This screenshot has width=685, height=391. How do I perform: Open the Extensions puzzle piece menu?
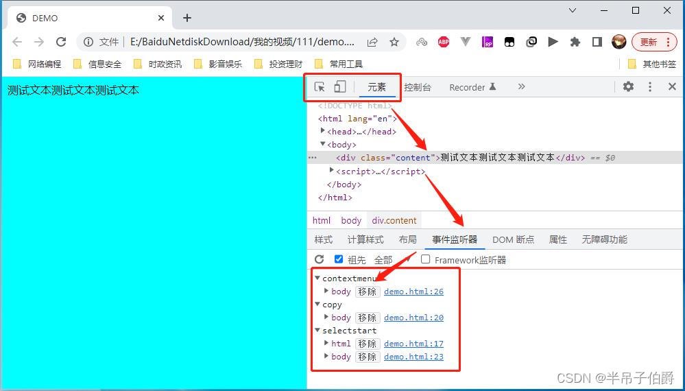[x=575, y=42]
